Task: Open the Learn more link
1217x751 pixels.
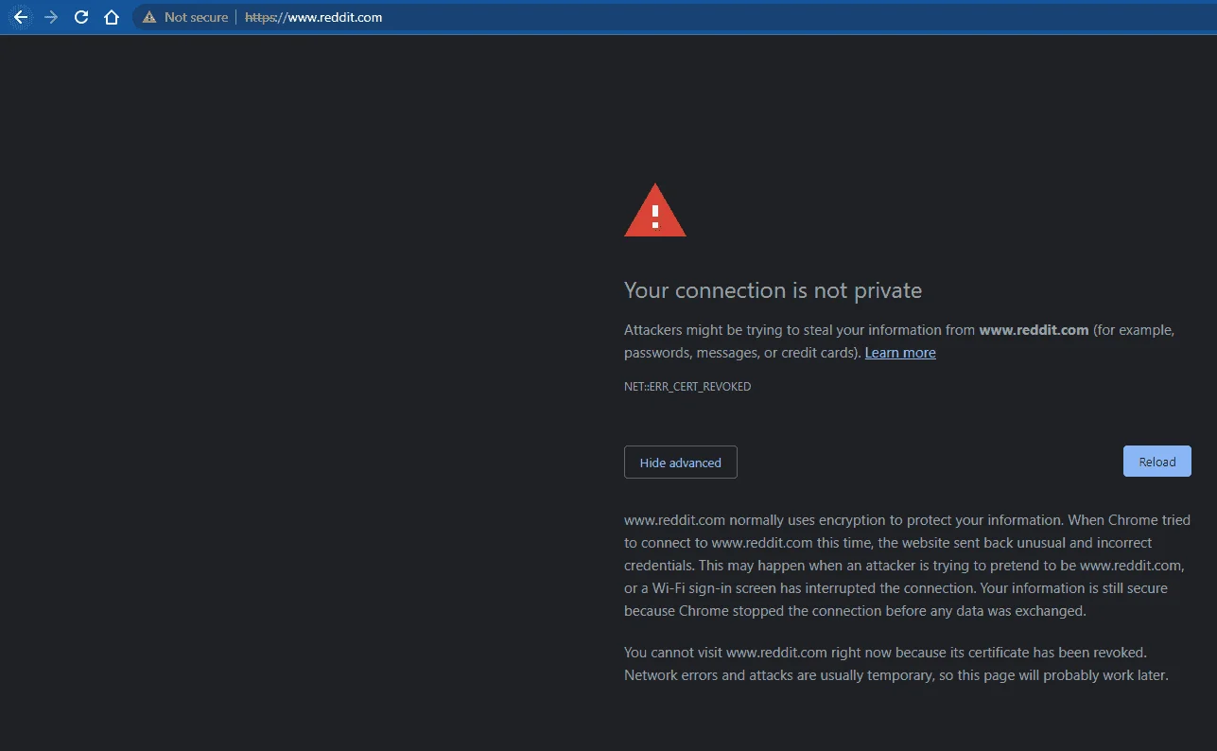Action: (x=900, y=353)
